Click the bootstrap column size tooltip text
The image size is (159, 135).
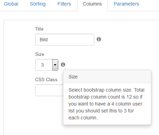click(x=106, y=104)
